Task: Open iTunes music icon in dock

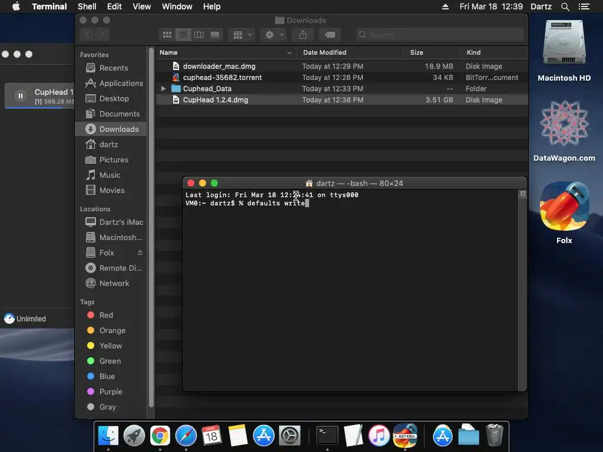Action: pyautogui.click(x=379, y=436)
